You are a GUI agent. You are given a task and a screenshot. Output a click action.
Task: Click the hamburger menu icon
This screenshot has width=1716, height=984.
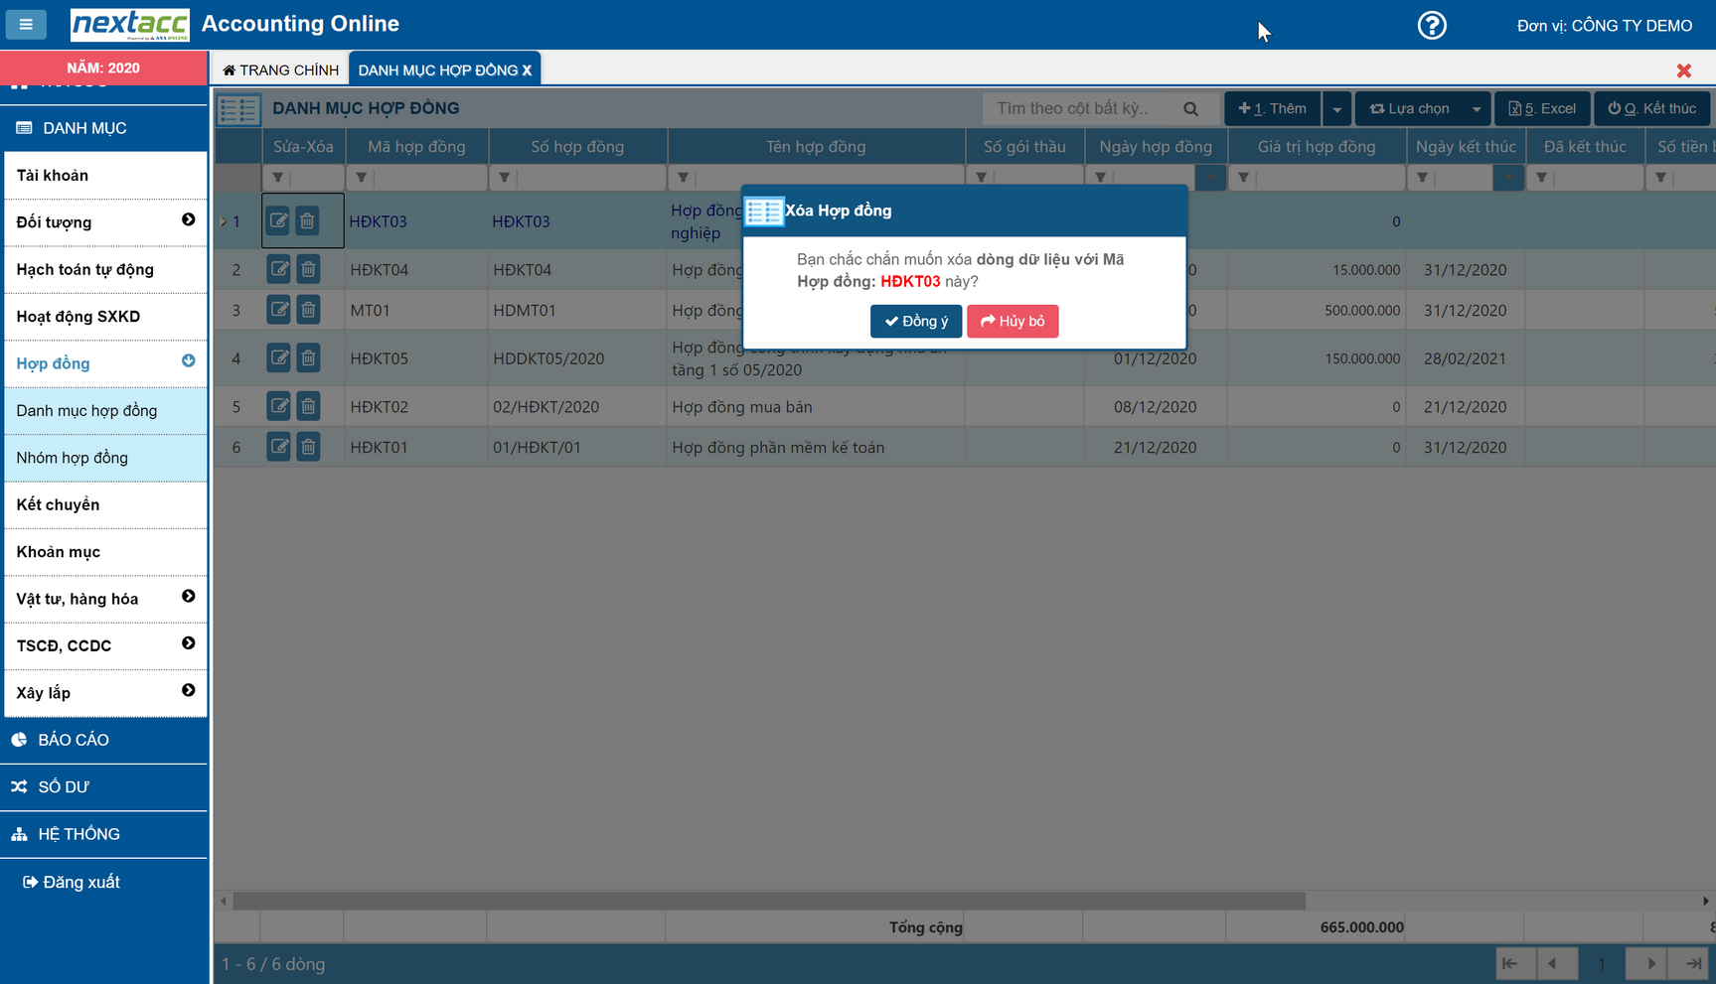(x=26, y=25)
